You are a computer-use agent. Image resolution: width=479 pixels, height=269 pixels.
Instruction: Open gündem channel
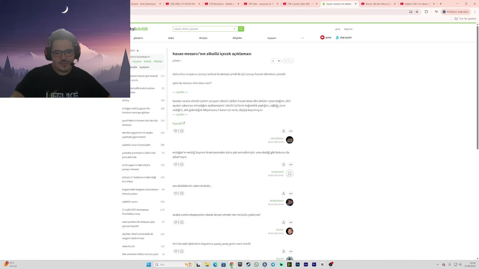138,38
